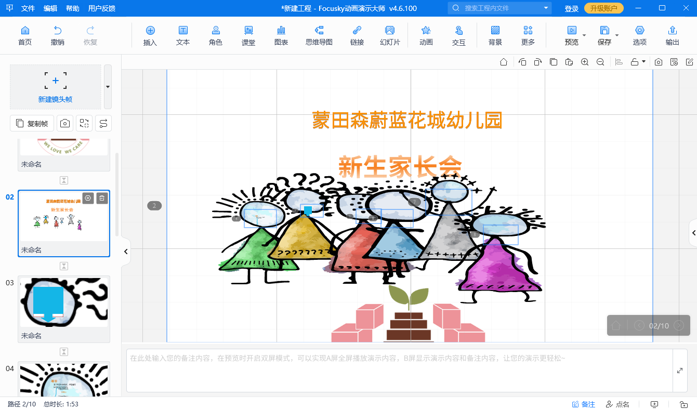Open the 交互 interaction settings
Screen dimensions: 697x409
pyautogui.click(x=459, y=35)
